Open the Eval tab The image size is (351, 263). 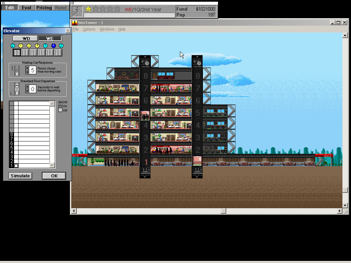click(x=26, y=8)
